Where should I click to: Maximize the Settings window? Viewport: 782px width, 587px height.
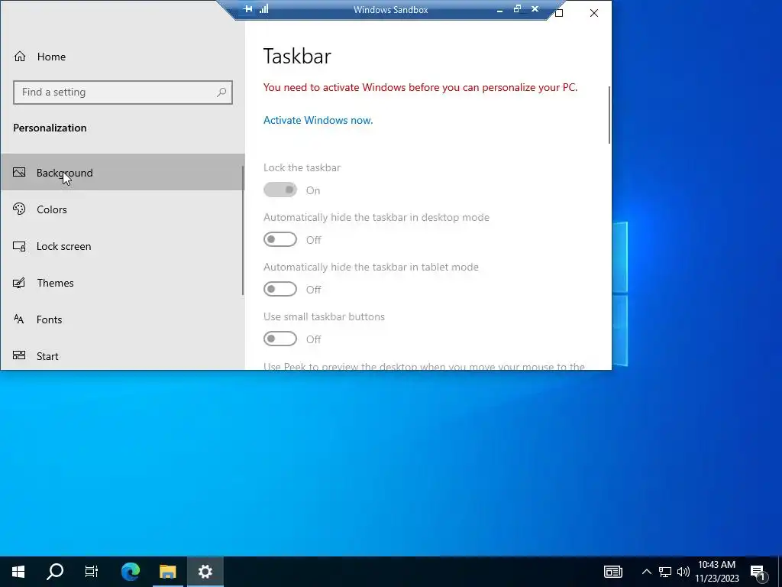559,13
